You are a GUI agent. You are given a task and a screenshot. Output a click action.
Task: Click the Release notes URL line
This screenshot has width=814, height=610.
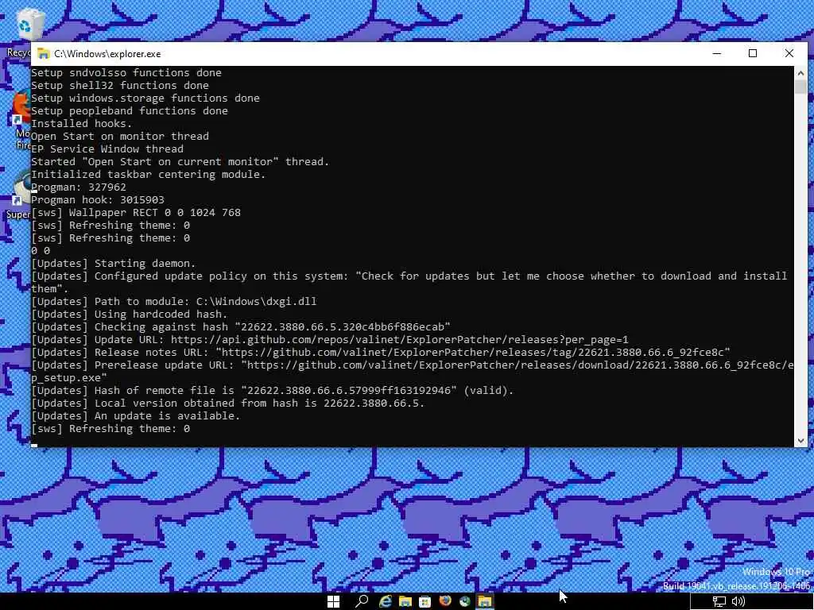(x=381, y=352)
